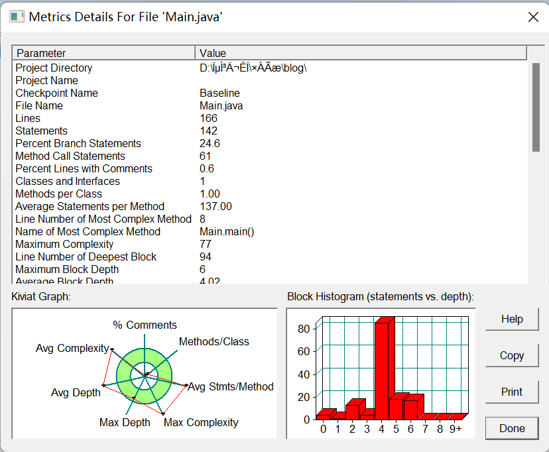Screen dimensions: 549x452
Task: Click the Max Depth axis label
Action: [x=125, y=422]
